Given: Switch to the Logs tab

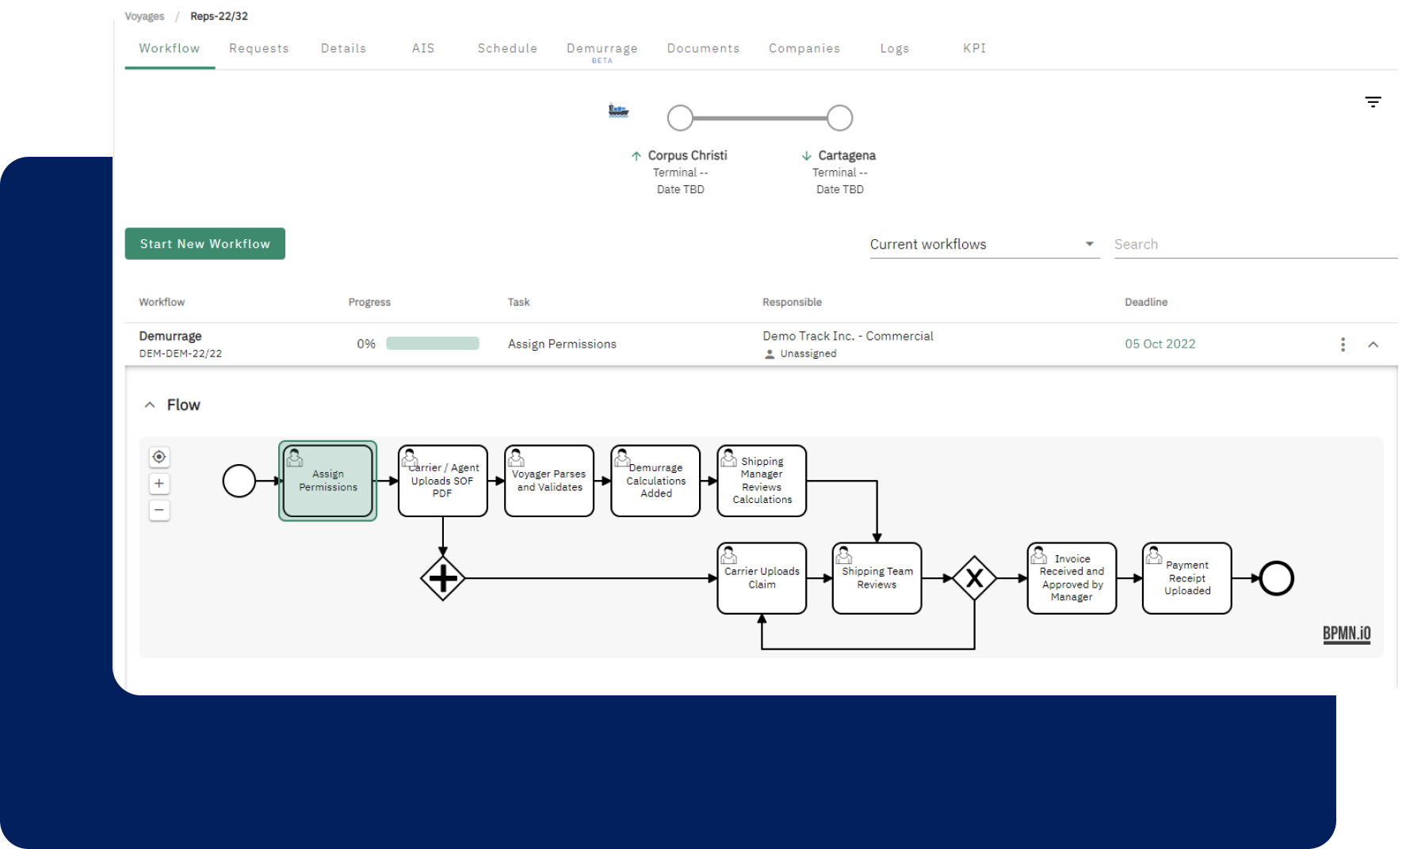Looking at the screenshot, I should 895,48.
